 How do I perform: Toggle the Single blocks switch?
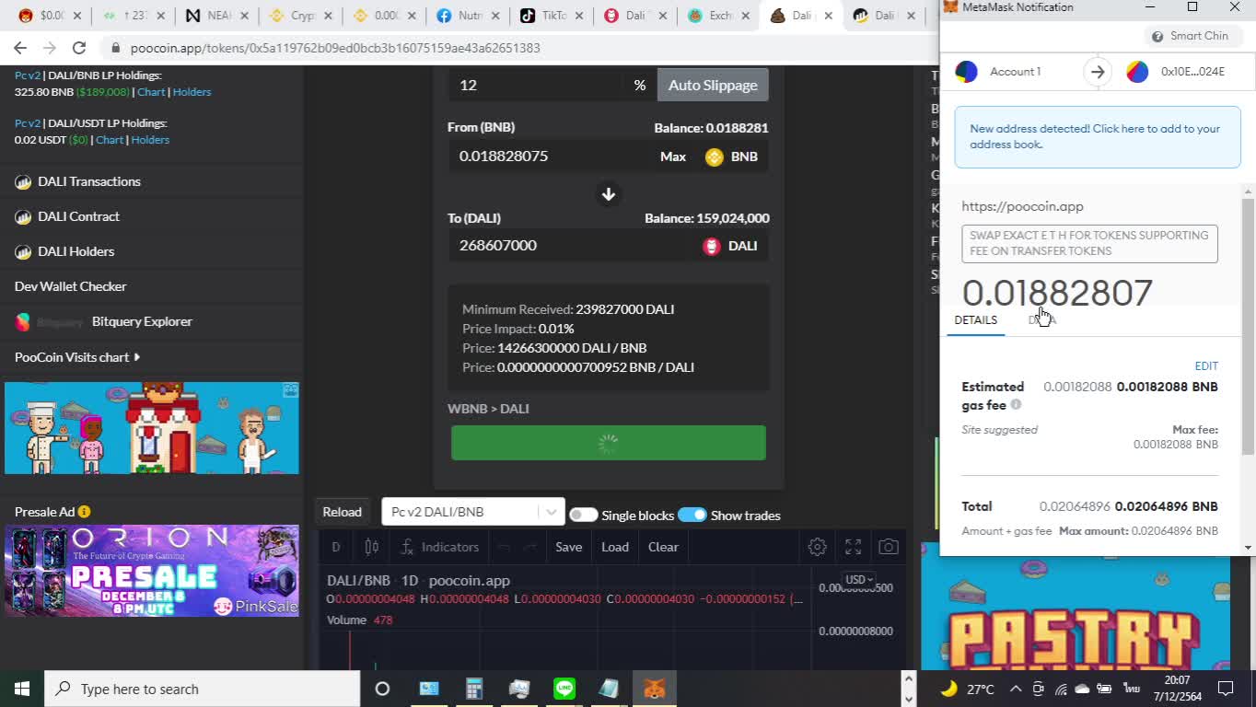point(583,515)
